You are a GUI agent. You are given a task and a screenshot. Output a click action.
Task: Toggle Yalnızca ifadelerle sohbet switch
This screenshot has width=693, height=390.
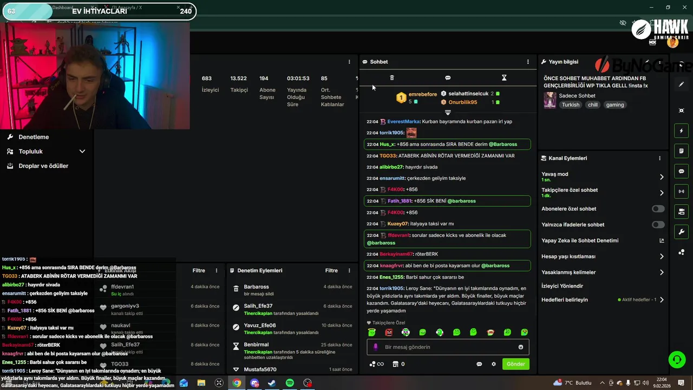coord(658,225)
